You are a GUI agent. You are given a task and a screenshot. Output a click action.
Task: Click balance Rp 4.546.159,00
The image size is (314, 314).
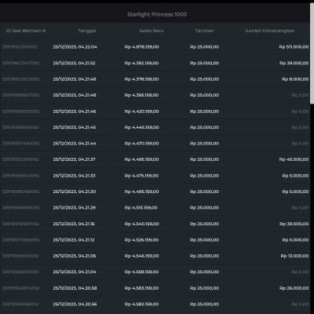[141, 256]
